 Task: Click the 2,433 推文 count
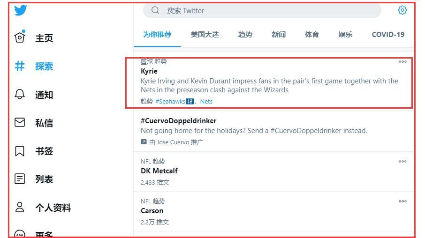[155, 183]
